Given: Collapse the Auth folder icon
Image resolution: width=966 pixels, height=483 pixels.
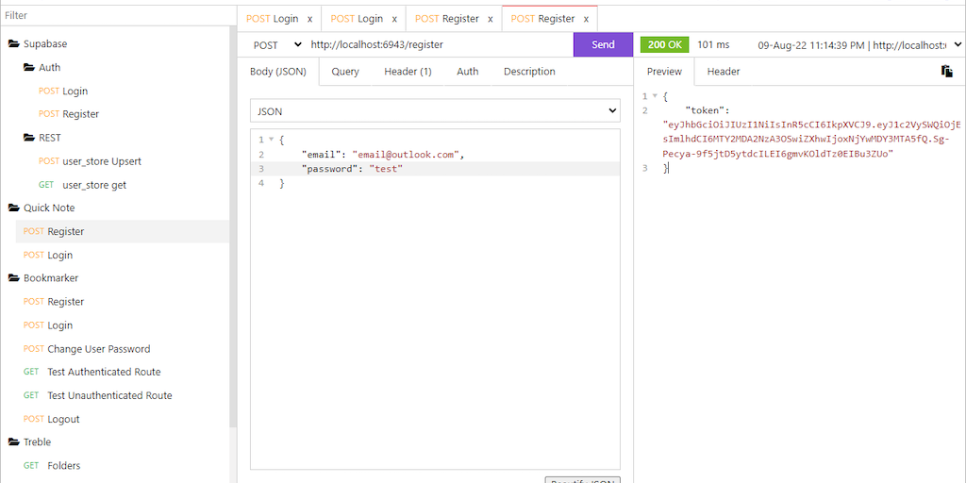Looking at the screenshot, I should 29,68.
